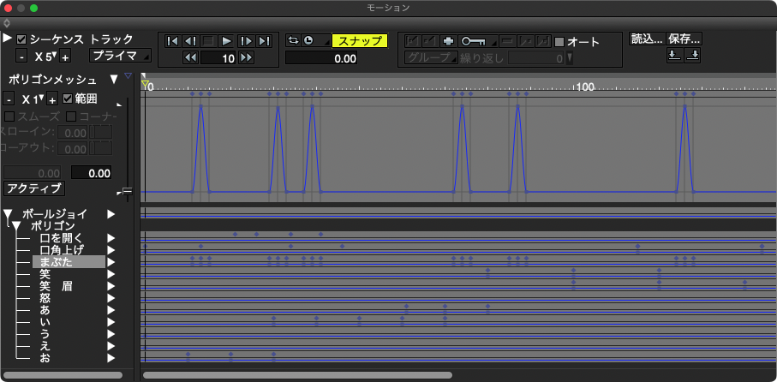Select the まぶた track
Screen dimensions: 777x382
coord(69,262)
